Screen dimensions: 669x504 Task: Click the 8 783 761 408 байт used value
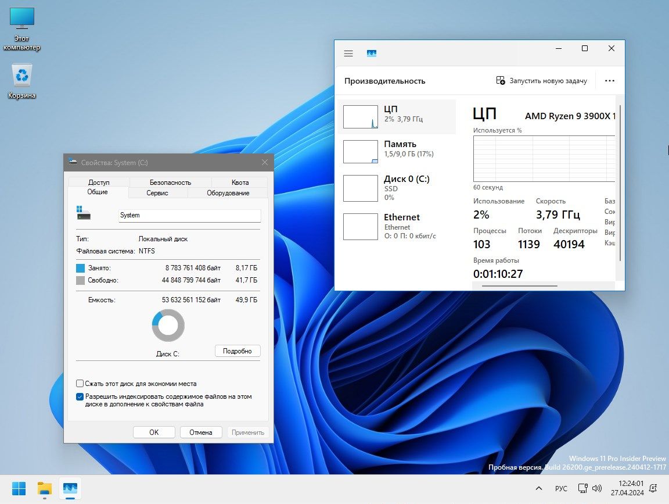pos(193,268)
